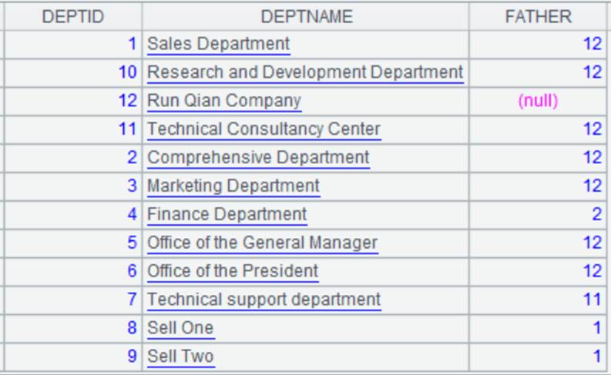Image resolution: width=611 pixels, height=375 pixels.
Task: Click the DEPTID cell showing 9
Action: (x=73, y=357)
